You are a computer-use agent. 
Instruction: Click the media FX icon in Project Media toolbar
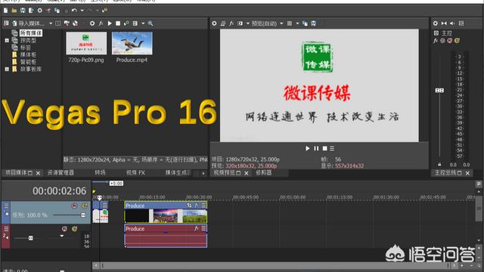tap(101, 23)
